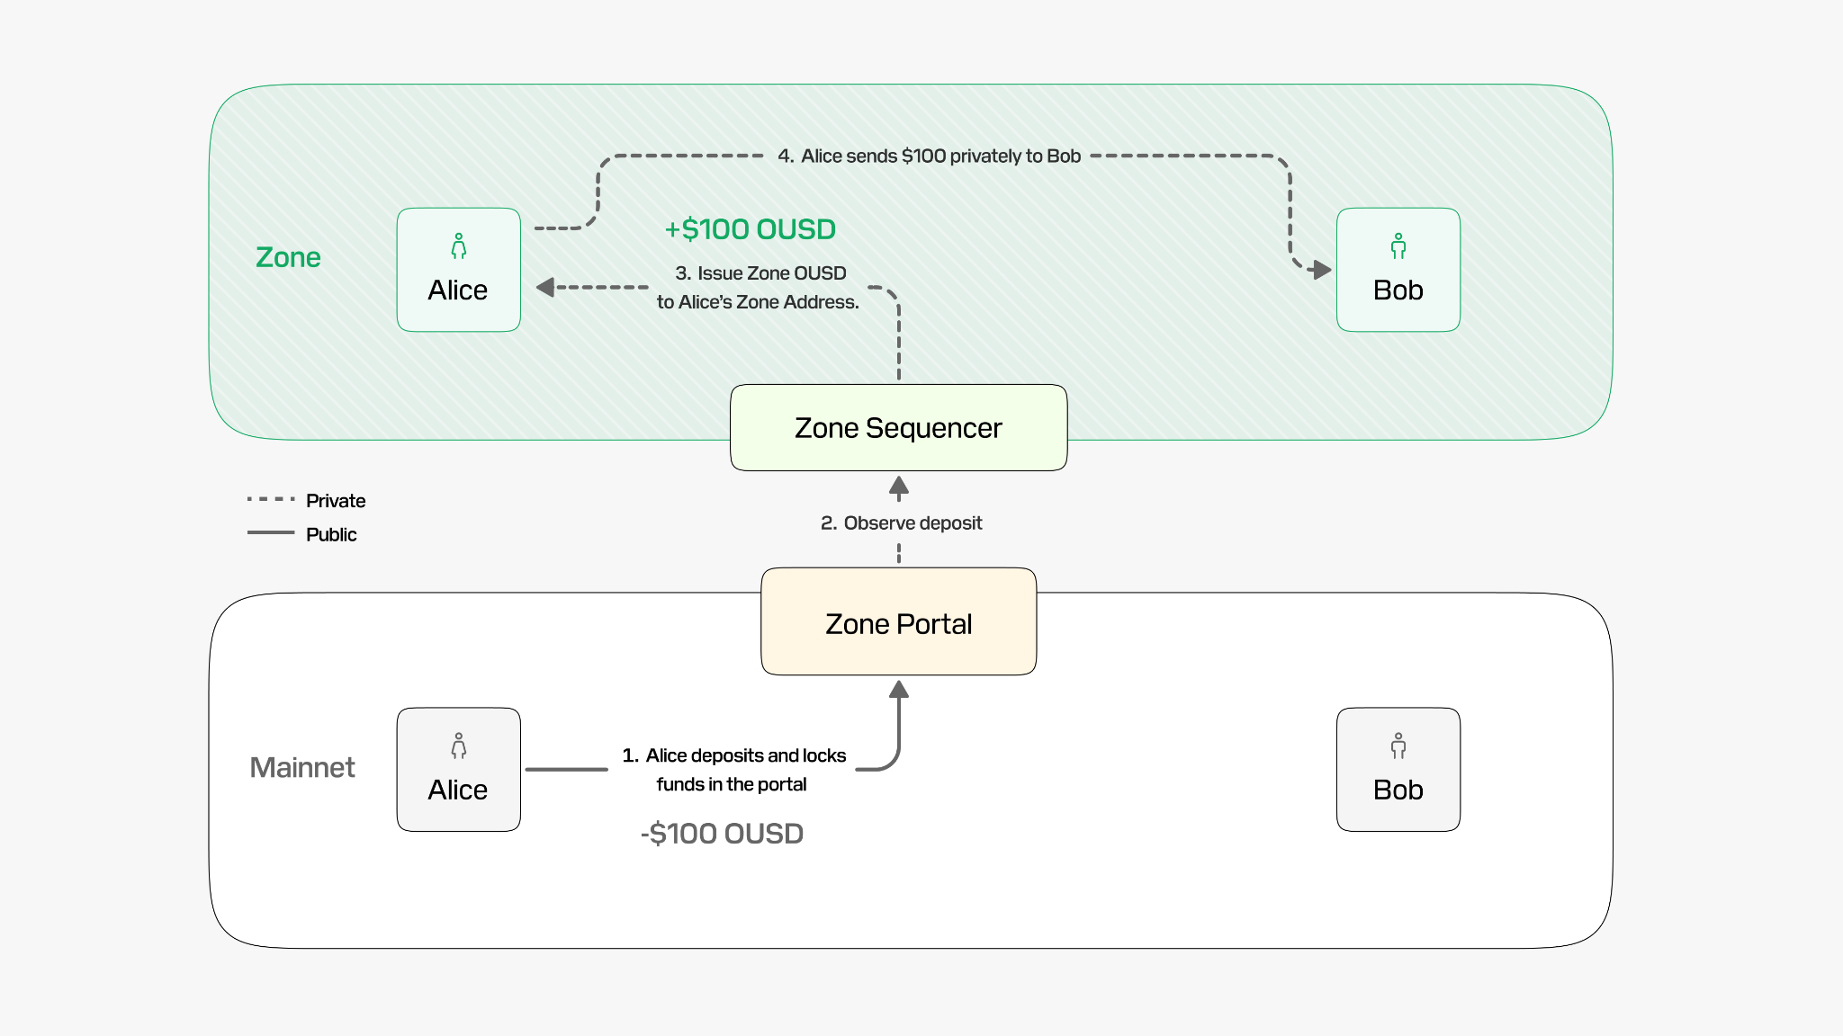
Task: Click the dashed line sample beside Private
Action: pyautogui.click(x=271, y=499)
